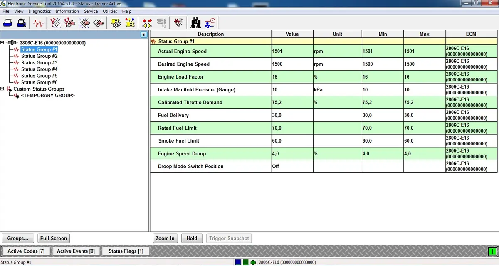Image resolution: width=499 pixels, height=266 pixels.
Task: Open ECM Summary toolbar icon
Action: point(116,22)
